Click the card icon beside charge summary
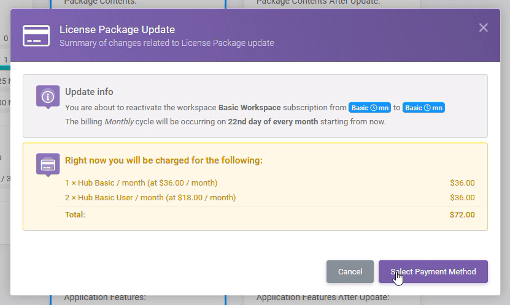Image resolution: width=510 pixels, height=305 pixels. tap(48, 165)
